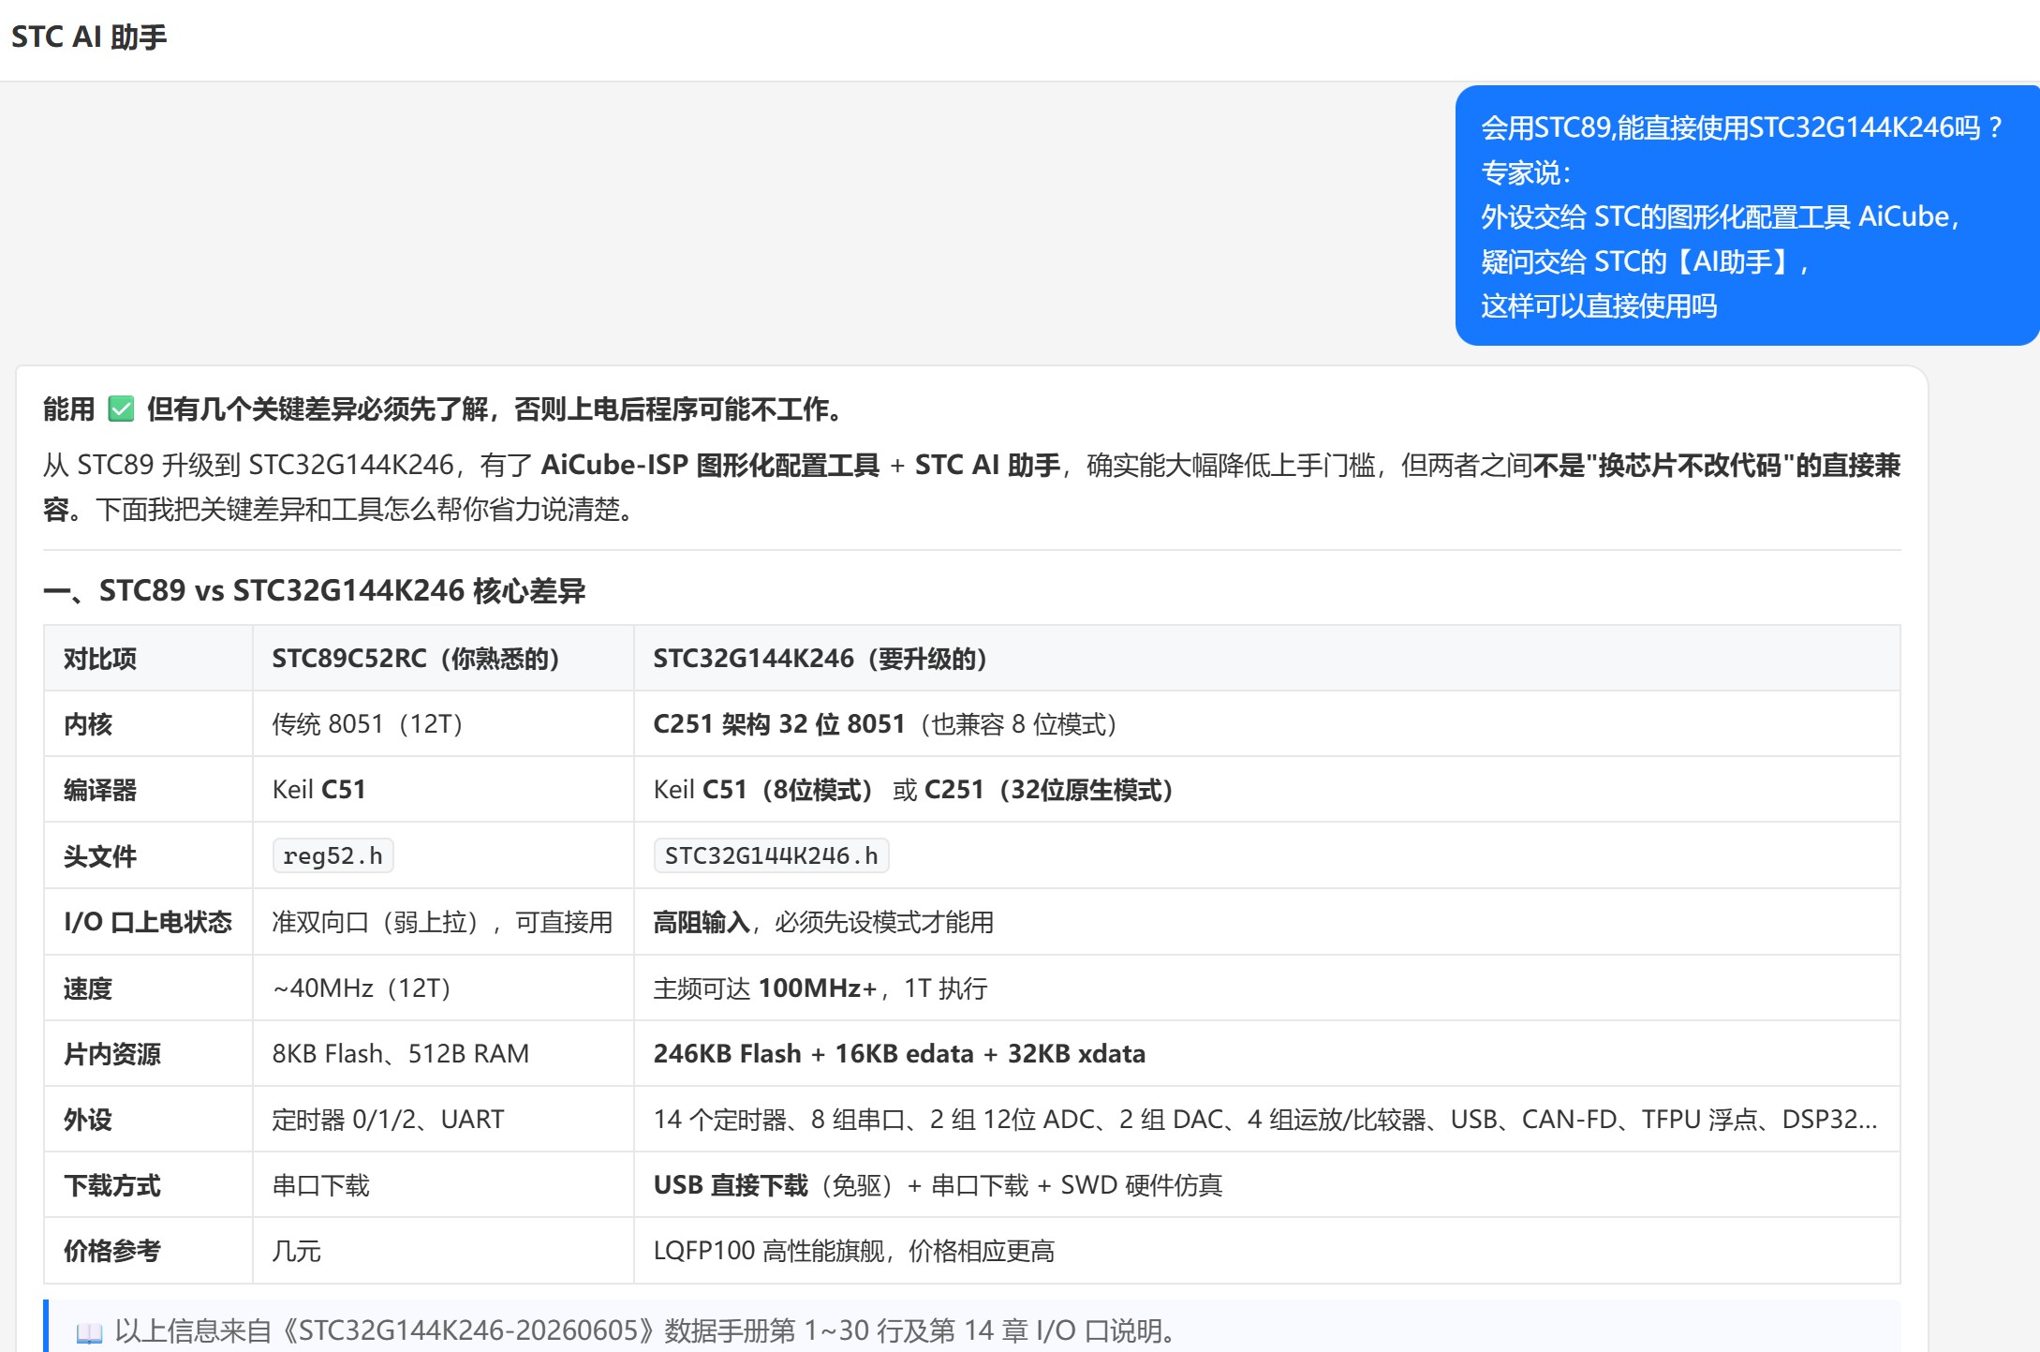
Task: Click the blue user question bubble
Action: tap(1747, 215)
